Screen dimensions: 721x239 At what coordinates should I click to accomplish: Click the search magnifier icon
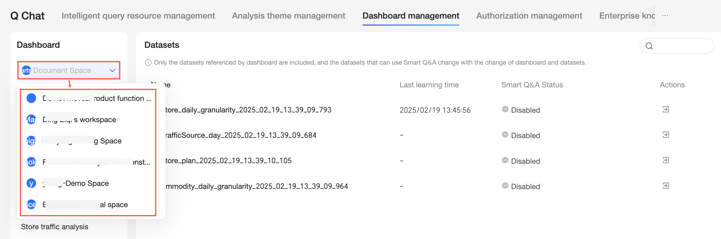649,46
